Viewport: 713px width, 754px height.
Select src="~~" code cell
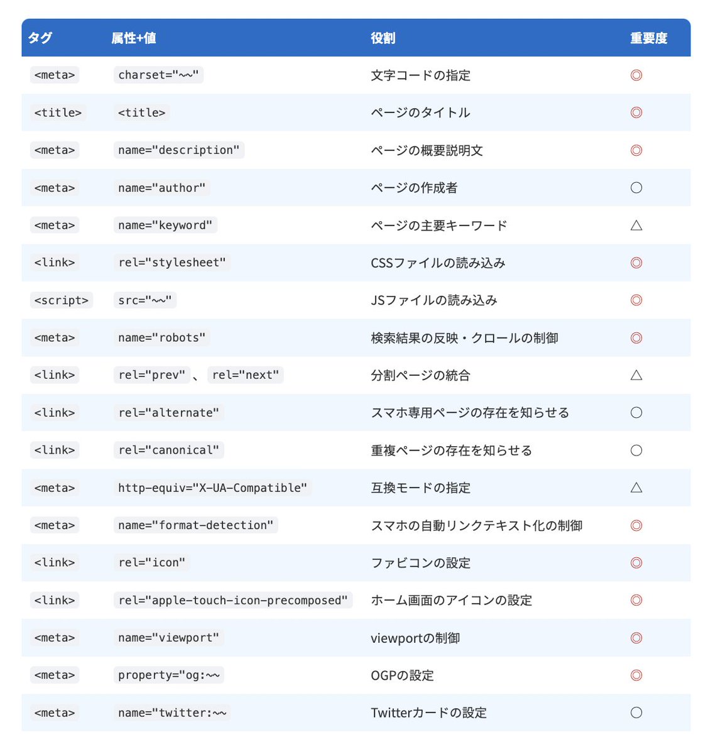click(x=145, y=300)
